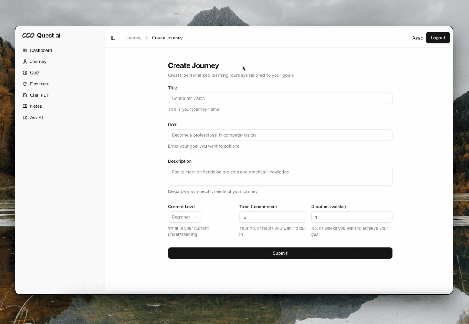Click the username Asad in the header
This screenshot has height=324, width=469.
pyautogui.click(x=417, y=38)
